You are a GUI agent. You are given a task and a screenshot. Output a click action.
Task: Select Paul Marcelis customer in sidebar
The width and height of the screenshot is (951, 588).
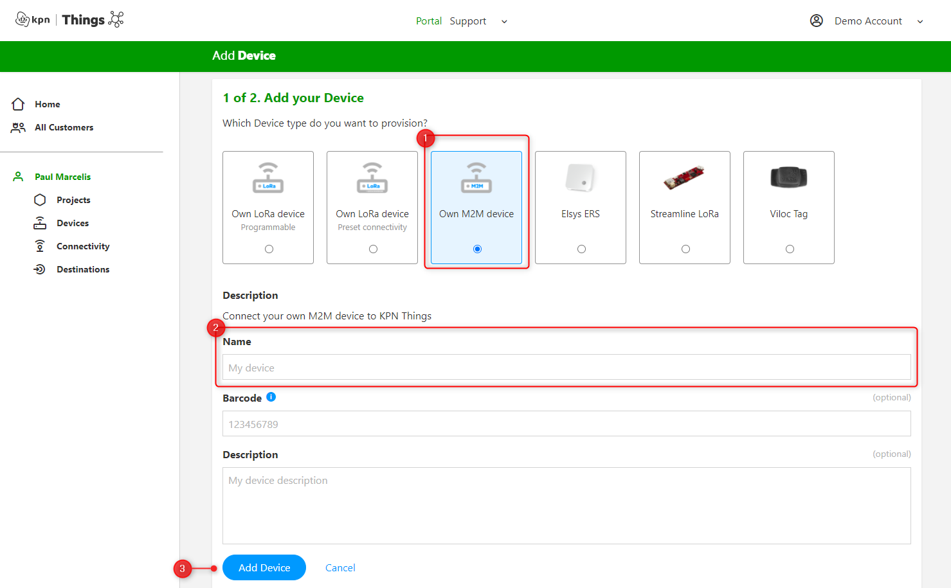[x=63, y=177]
